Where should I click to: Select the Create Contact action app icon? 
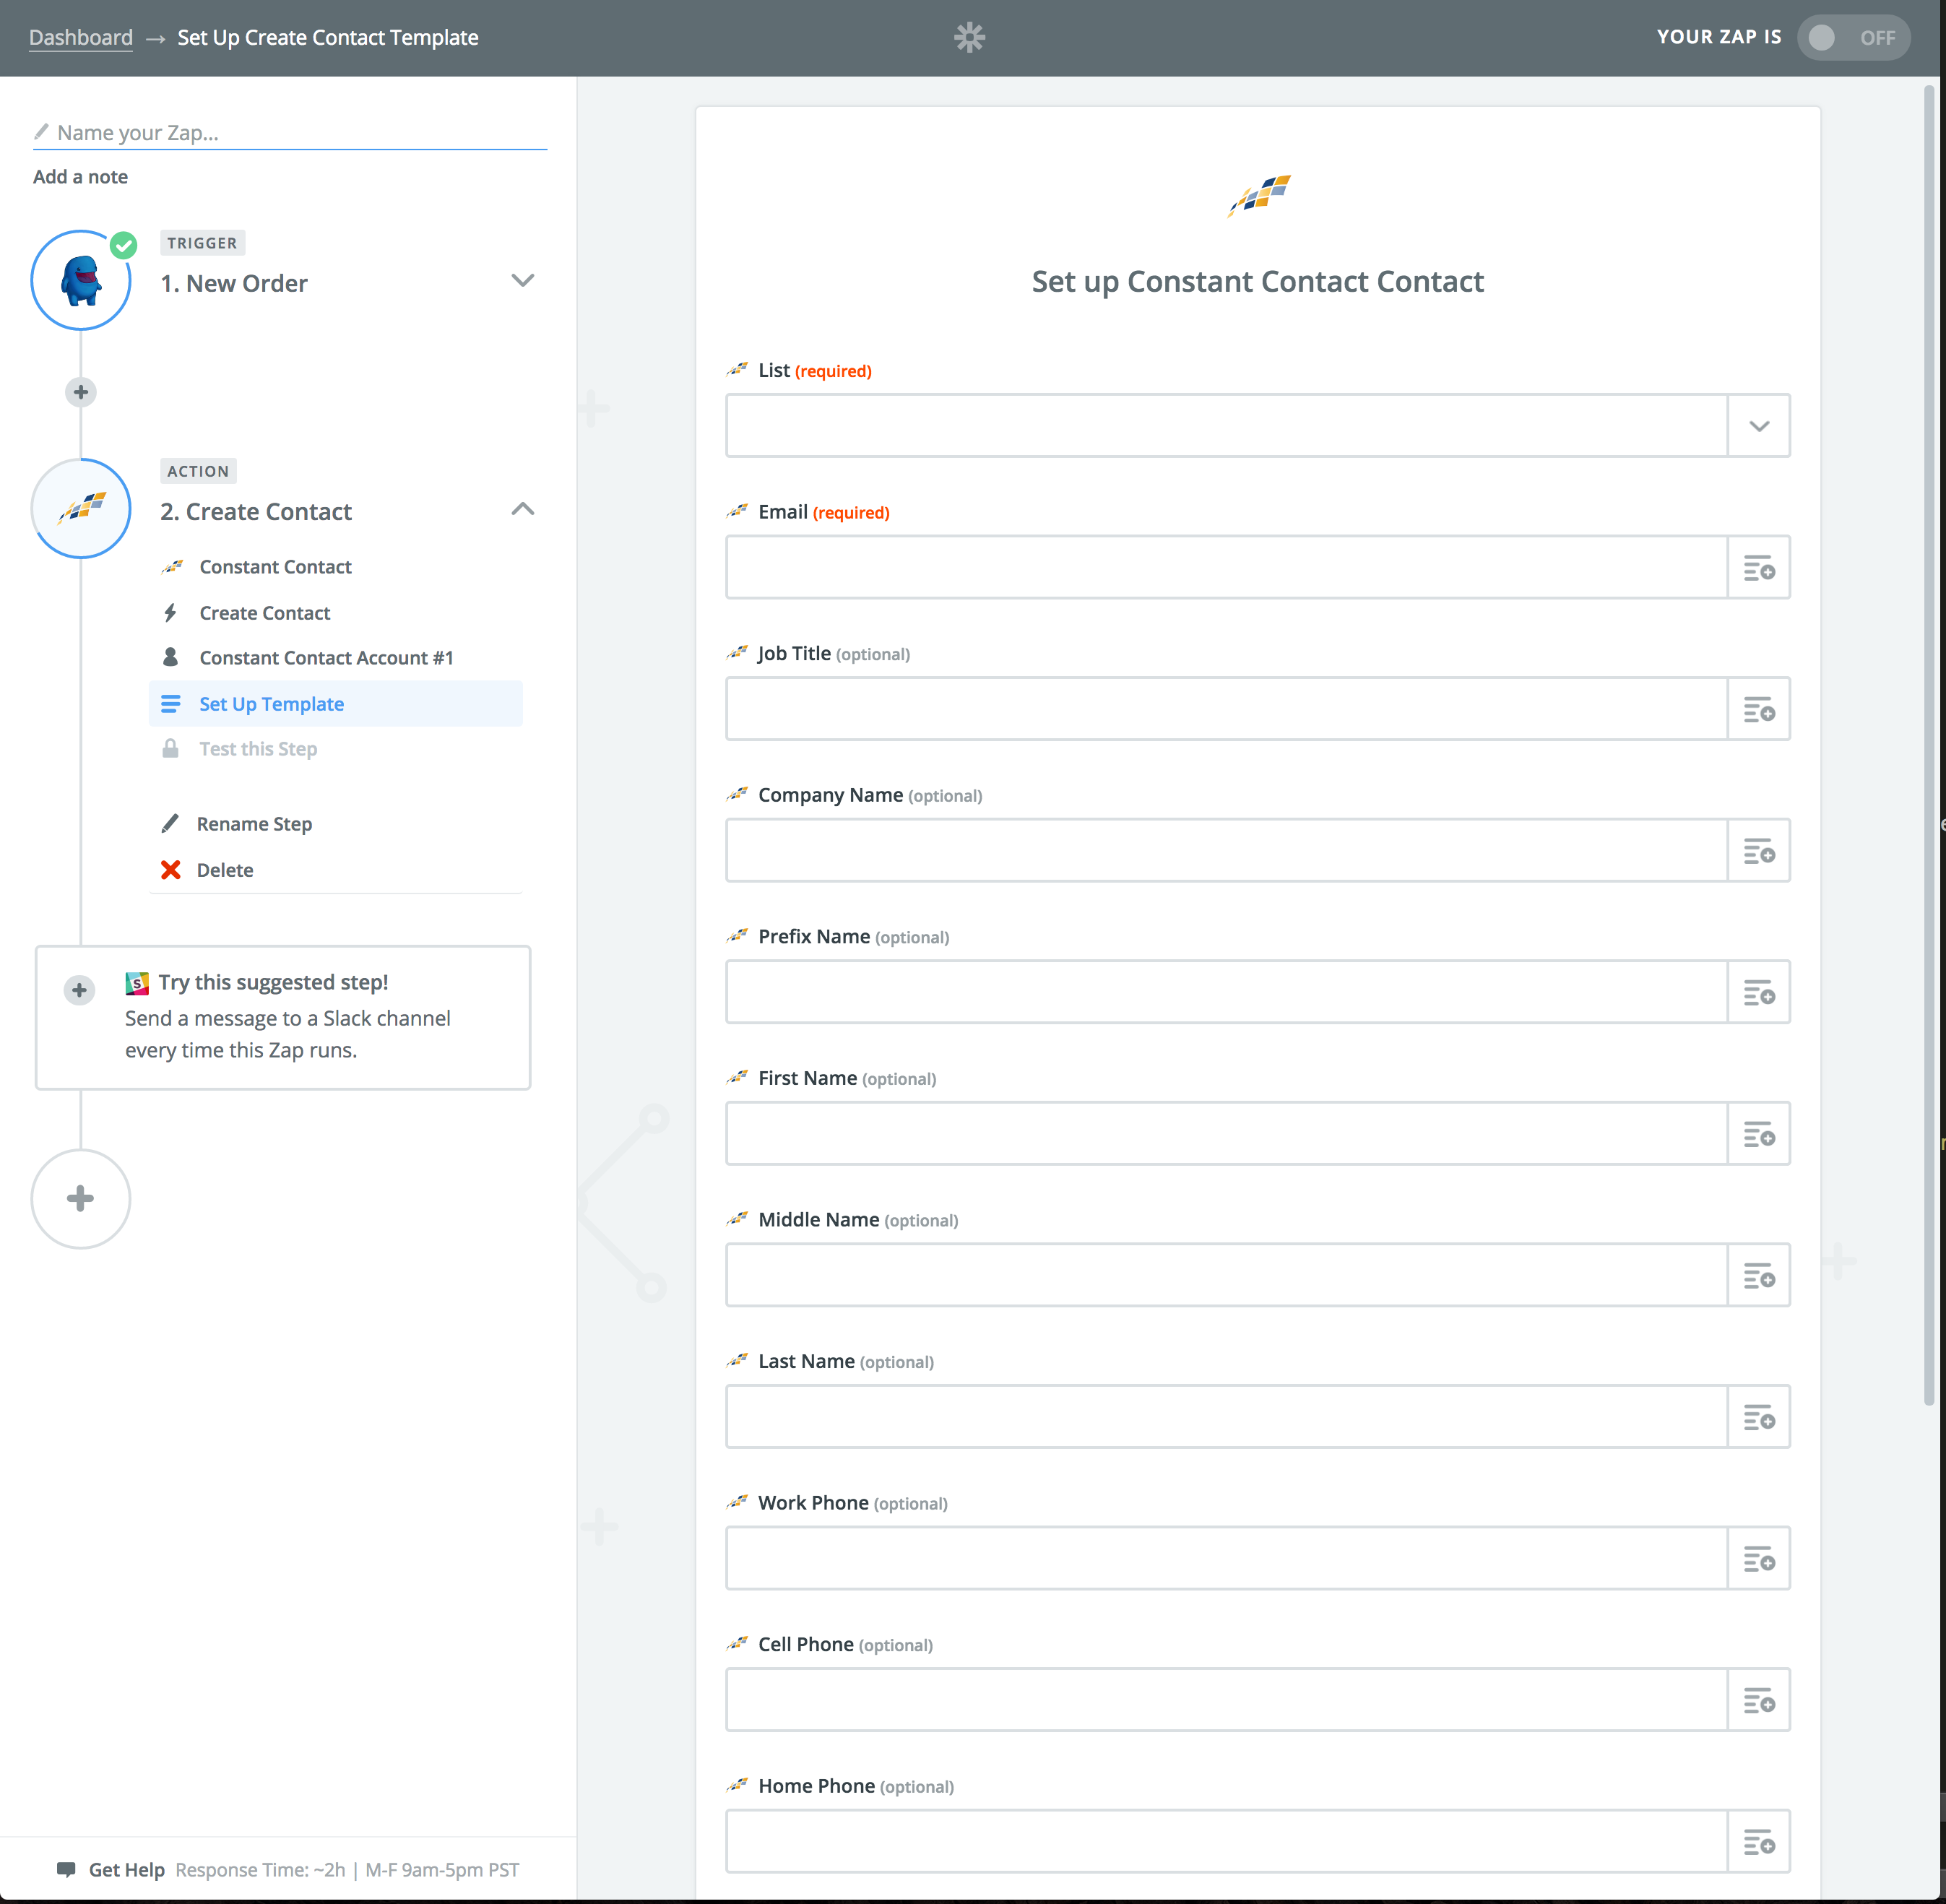81,508
